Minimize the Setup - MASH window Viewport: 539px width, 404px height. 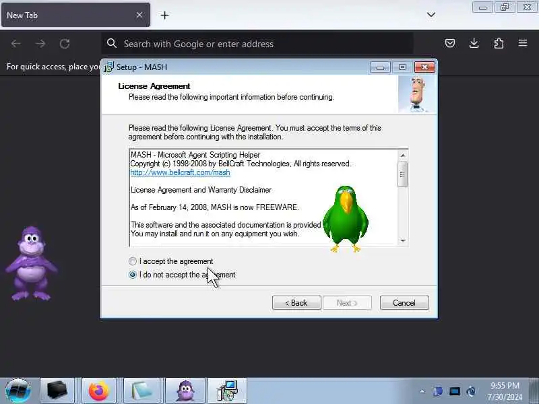tap(380, 67)
